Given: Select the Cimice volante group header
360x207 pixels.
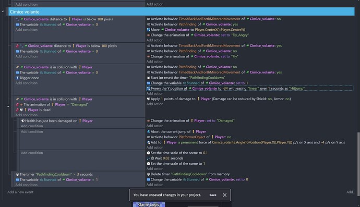Looking at the screenshot, I should 182,11.
